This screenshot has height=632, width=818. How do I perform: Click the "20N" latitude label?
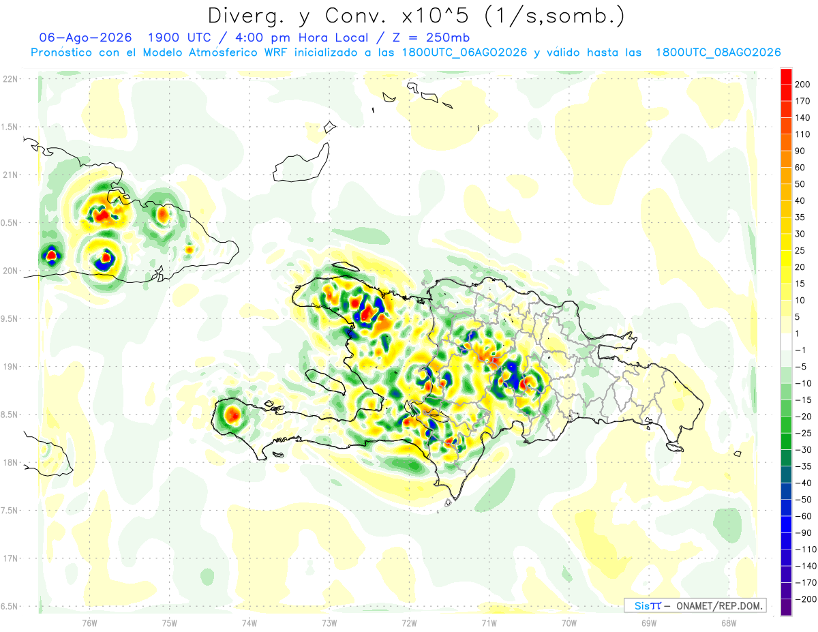(10, 271)
